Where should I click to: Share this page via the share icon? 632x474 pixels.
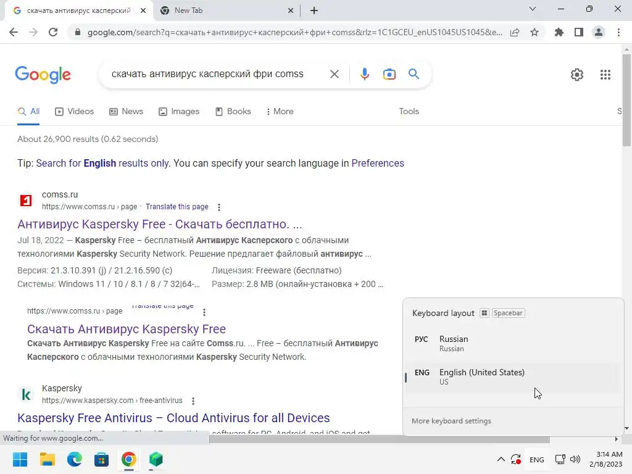[x=515, y=32]
